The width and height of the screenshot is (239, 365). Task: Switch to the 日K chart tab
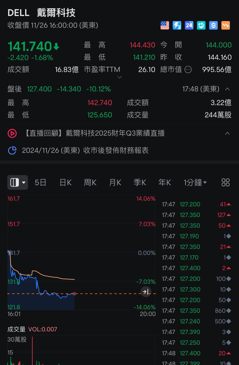click(x=65, y=182)
